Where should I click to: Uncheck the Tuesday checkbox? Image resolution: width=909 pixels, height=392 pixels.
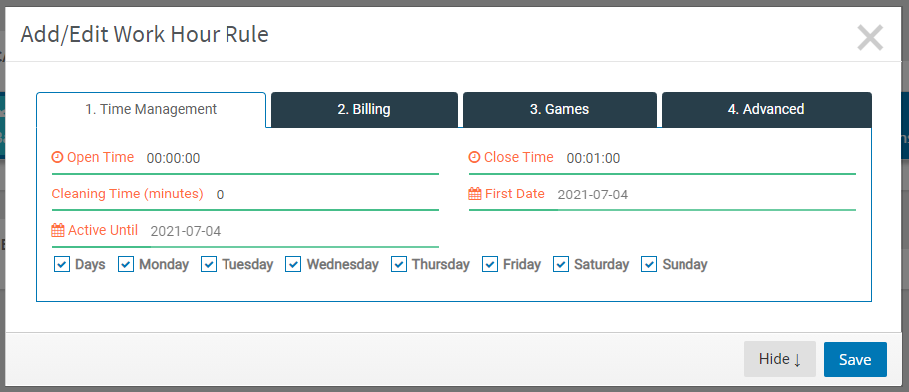tap(209, 264)
